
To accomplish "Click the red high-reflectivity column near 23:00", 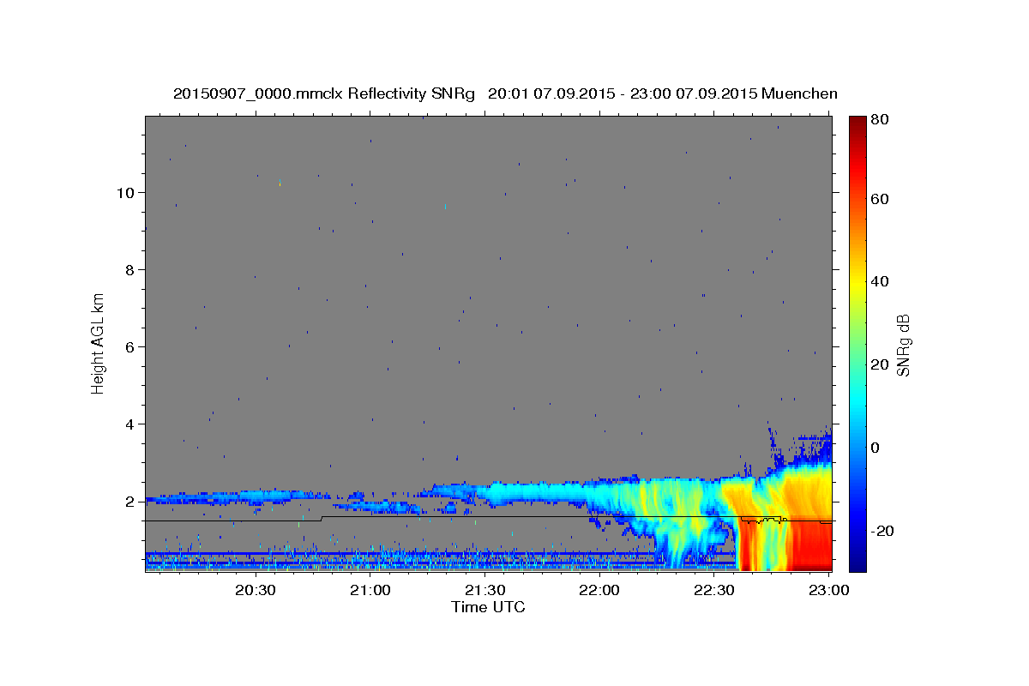I will point(810,545).
